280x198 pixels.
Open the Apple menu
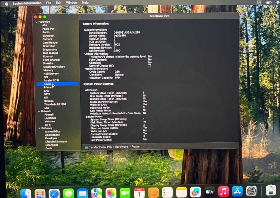(7, 4)
